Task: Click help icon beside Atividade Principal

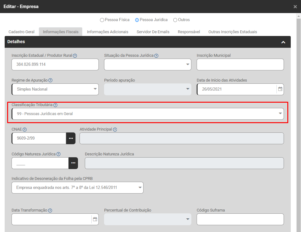Action: 115,130
